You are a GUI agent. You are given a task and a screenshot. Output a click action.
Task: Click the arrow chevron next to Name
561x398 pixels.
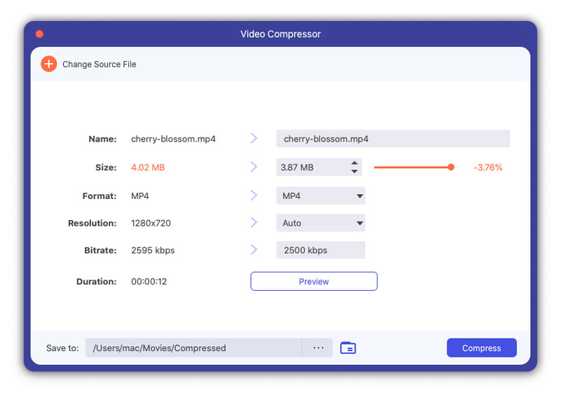[254, 138]
